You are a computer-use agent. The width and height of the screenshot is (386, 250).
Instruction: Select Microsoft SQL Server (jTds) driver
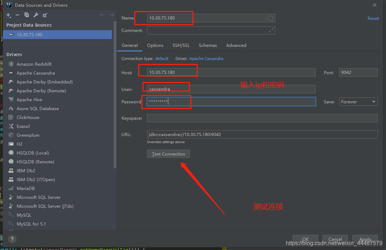45,206
